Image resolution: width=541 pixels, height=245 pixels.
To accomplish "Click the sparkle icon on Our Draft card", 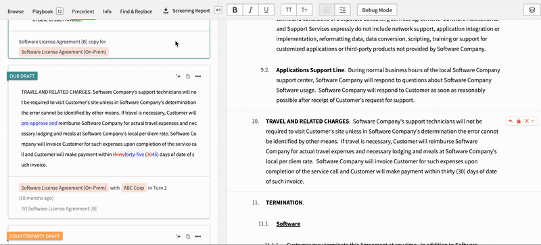I will (x=178, y=76).
